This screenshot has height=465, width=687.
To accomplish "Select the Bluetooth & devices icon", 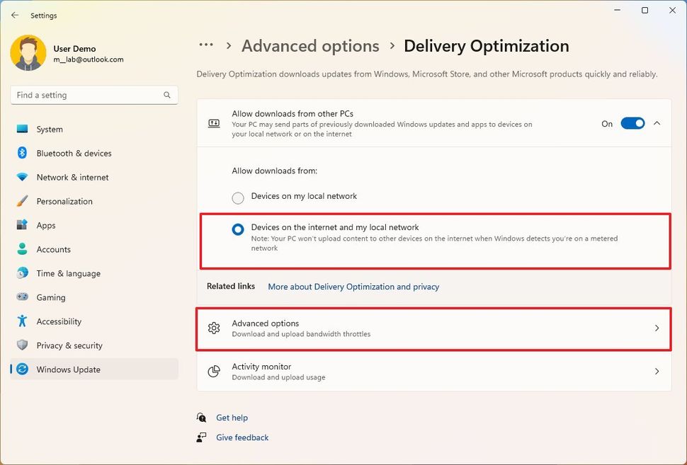I will [x=21, y=153].
